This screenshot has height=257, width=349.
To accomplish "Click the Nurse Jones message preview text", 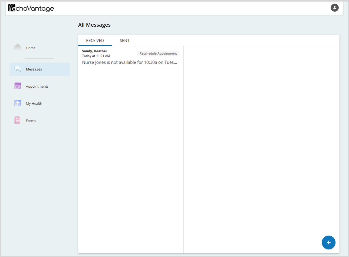I will coord(130,62).
